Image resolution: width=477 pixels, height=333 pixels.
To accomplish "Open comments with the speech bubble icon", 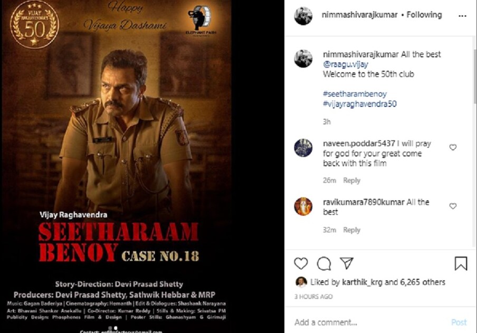I will [323, 263].
